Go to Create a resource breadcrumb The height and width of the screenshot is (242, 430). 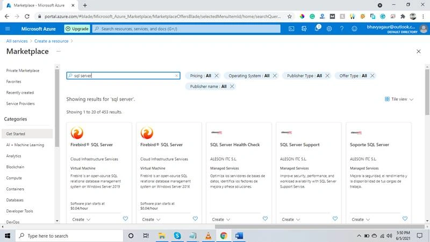(51, 41)
